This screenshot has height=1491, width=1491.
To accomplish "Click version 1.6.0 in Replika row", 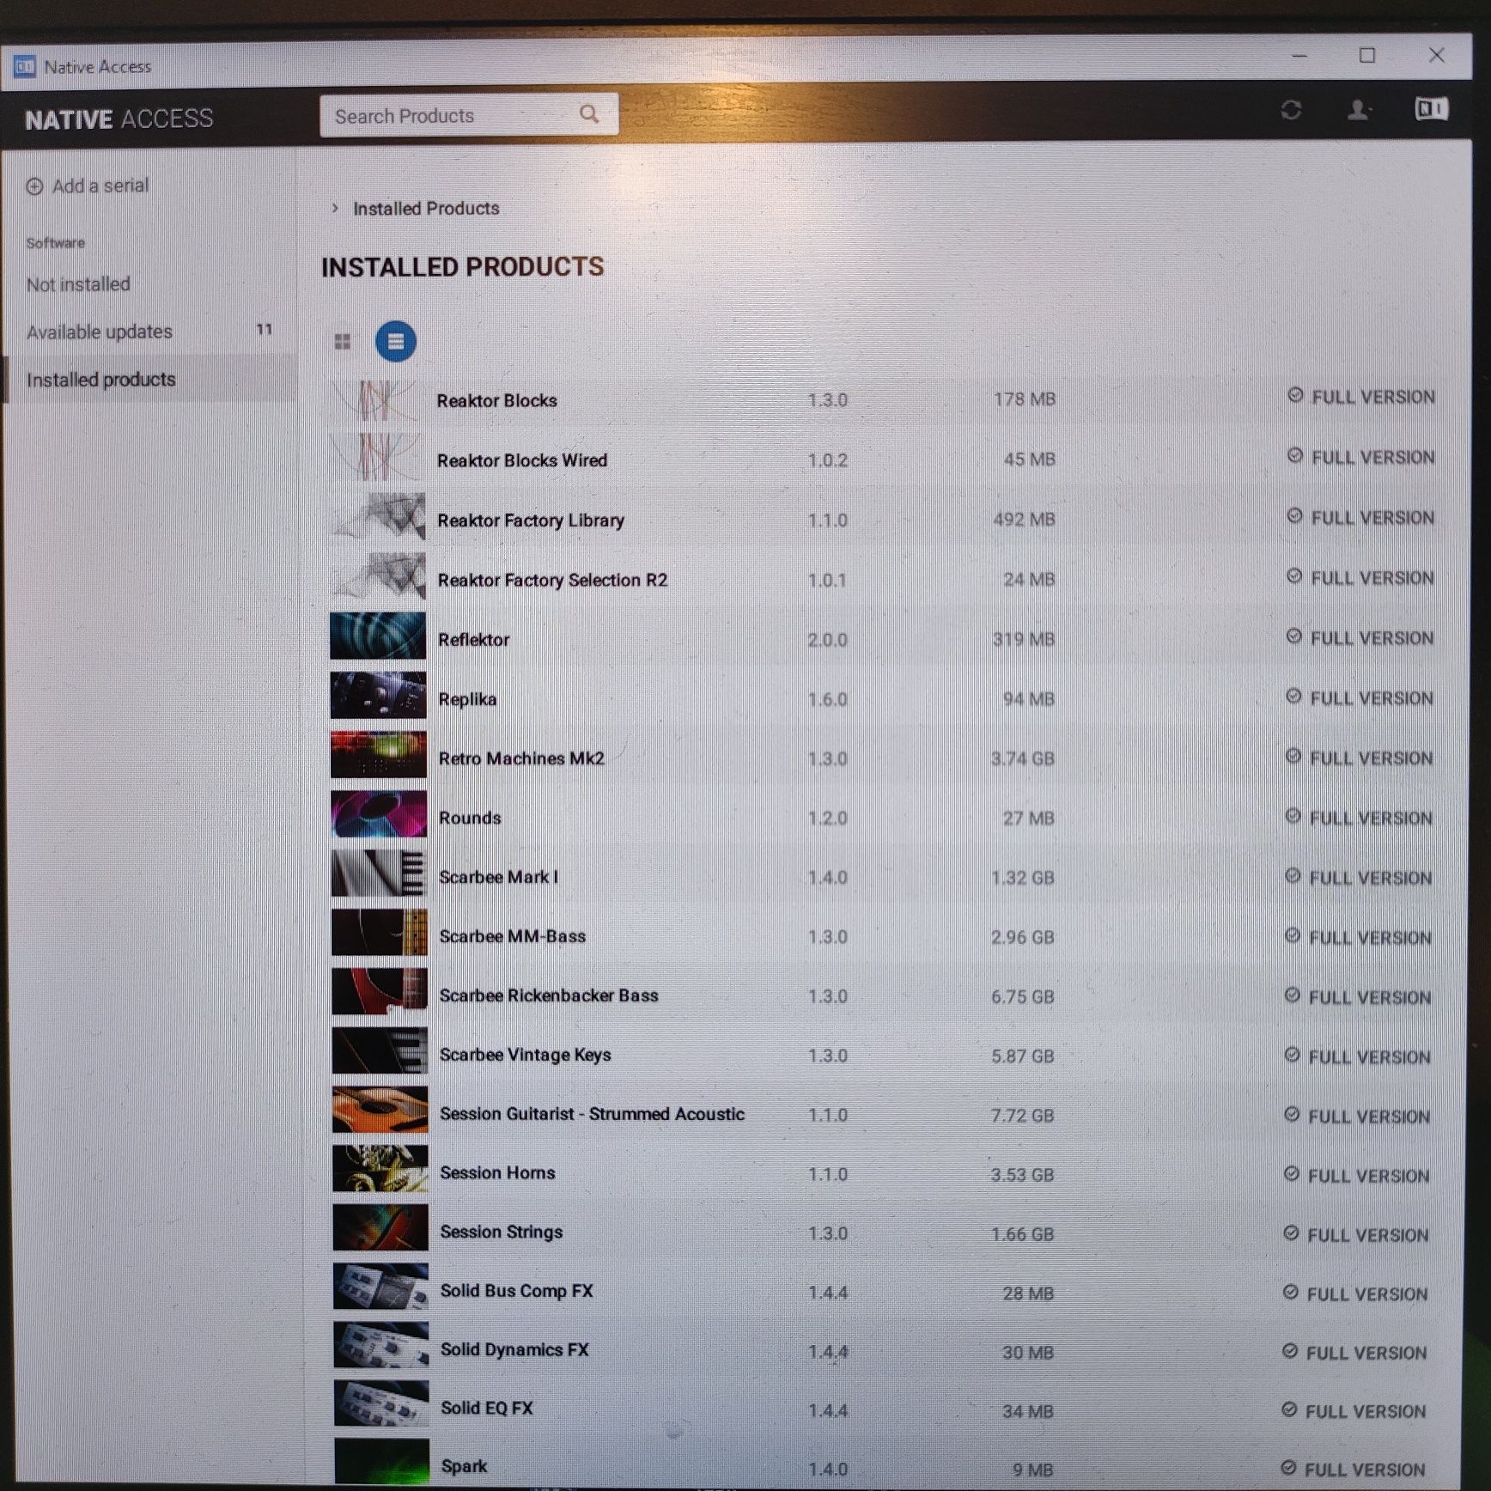I will tap(827, 699).
